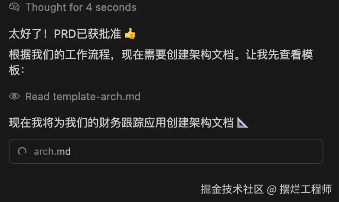Click the "工作流程" phrase in the paragraph
Viewport: 339px width, 202px height.
88,55
